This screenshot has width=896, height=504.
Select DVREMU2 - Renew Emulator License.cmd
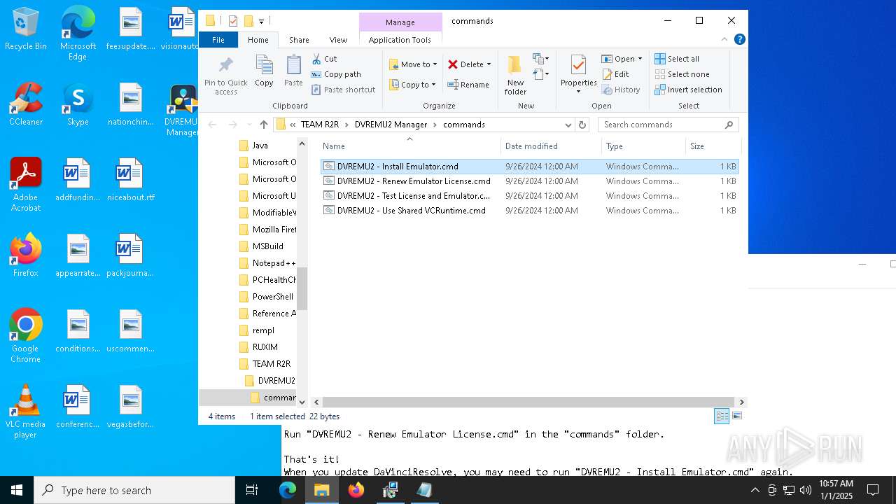529,181
